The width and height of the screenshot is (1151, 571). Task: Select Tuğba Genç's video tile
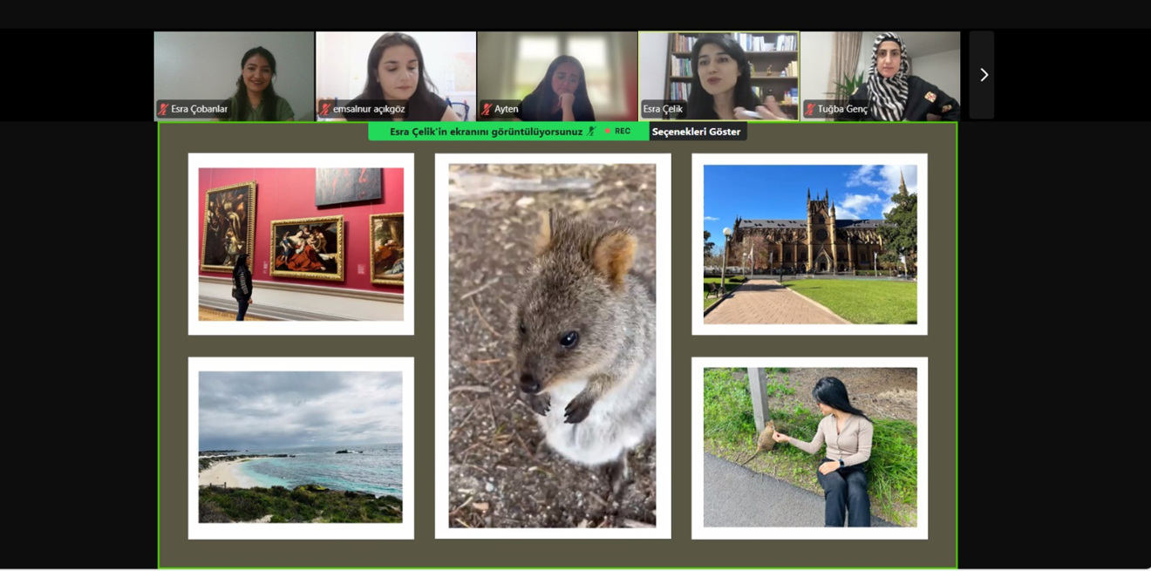[880, 70]
